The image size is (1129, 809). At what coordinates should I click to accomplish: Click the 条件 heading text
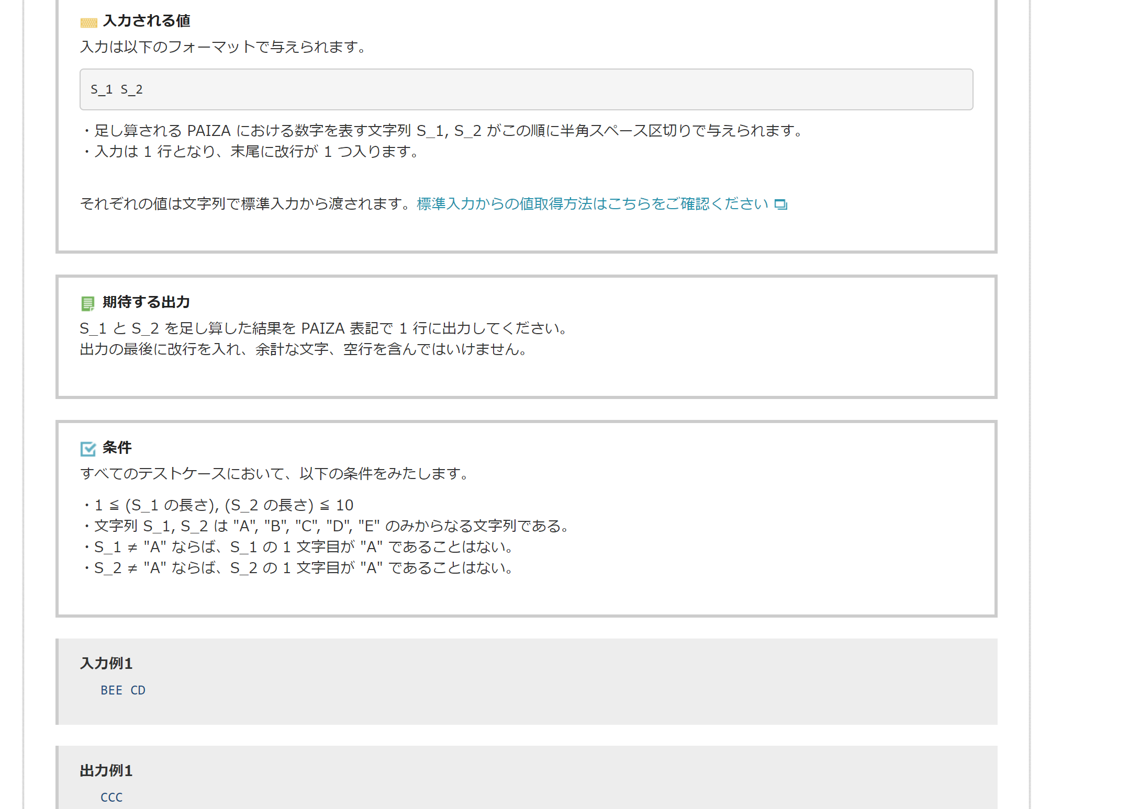point(117,448)
